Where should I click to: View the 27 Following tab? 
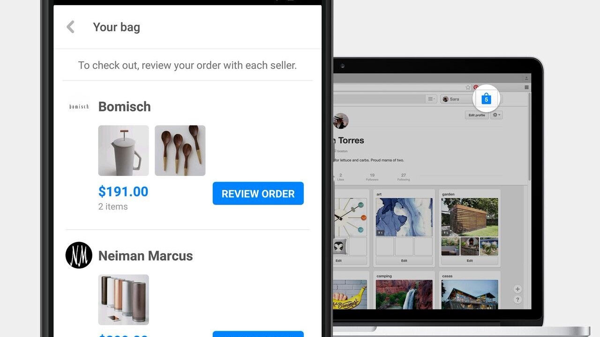(x=403, y=177)
